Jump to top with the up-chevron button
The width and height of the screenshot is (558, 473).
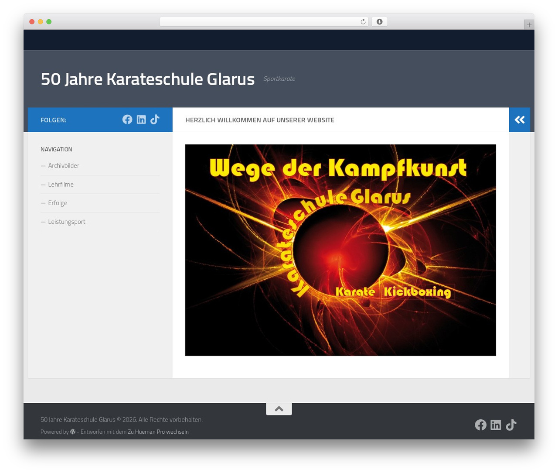[279, 409]
